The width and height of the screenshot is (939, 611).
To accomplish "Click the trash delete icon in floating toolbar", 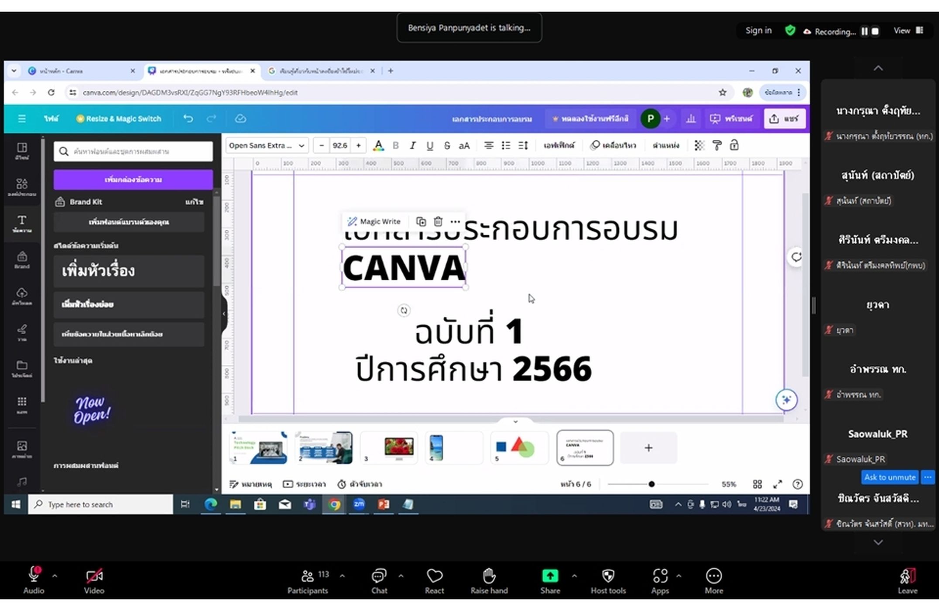I will [438, 221].
